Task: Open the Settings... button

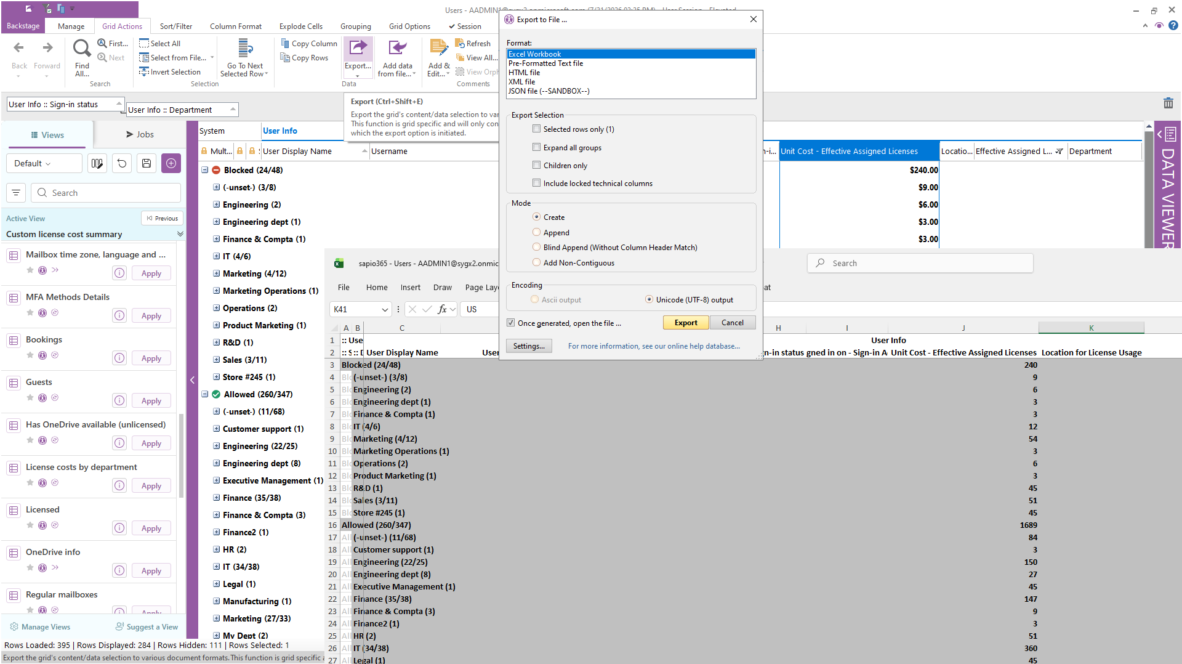Action: 529,346
